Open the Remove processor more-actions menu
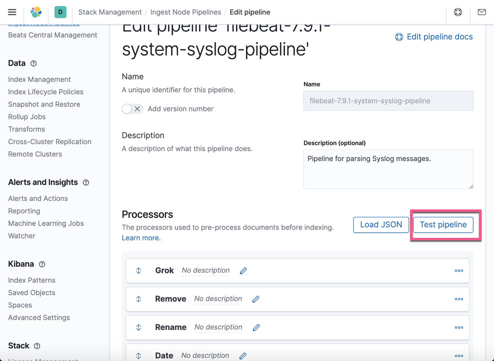 click(x=459, y=299)
